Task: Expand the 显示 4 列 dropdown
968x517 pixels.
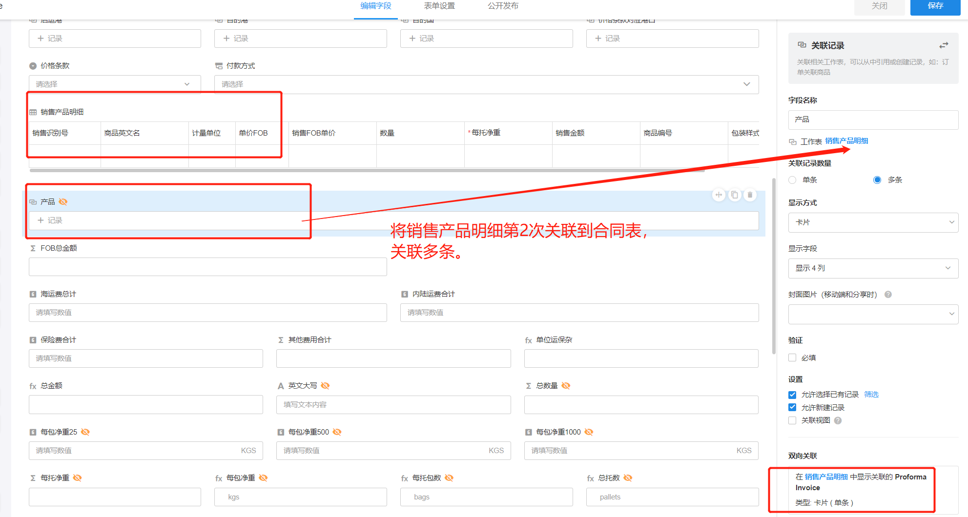Action: pyautogui.click(x=873, y=268)
